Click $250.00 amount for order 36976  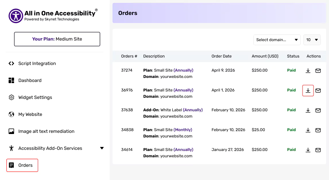click(x=260, y=90)
